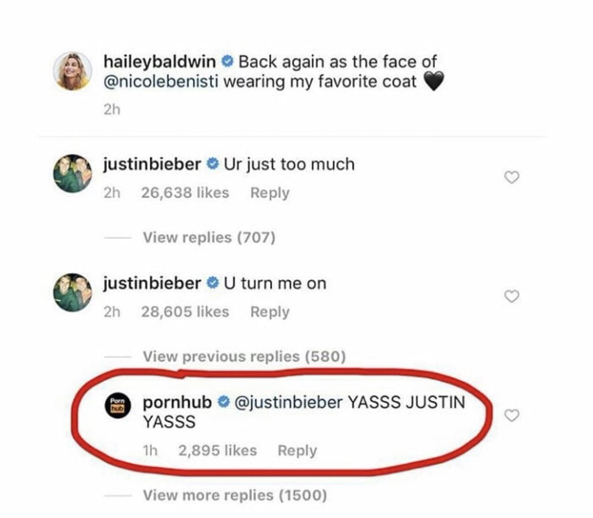Expand View previous replies (580)

(x=244, y=356)
